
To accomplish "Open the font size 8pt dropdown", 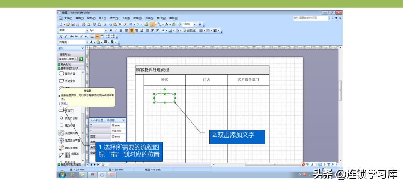I will (x=106, y=30).
